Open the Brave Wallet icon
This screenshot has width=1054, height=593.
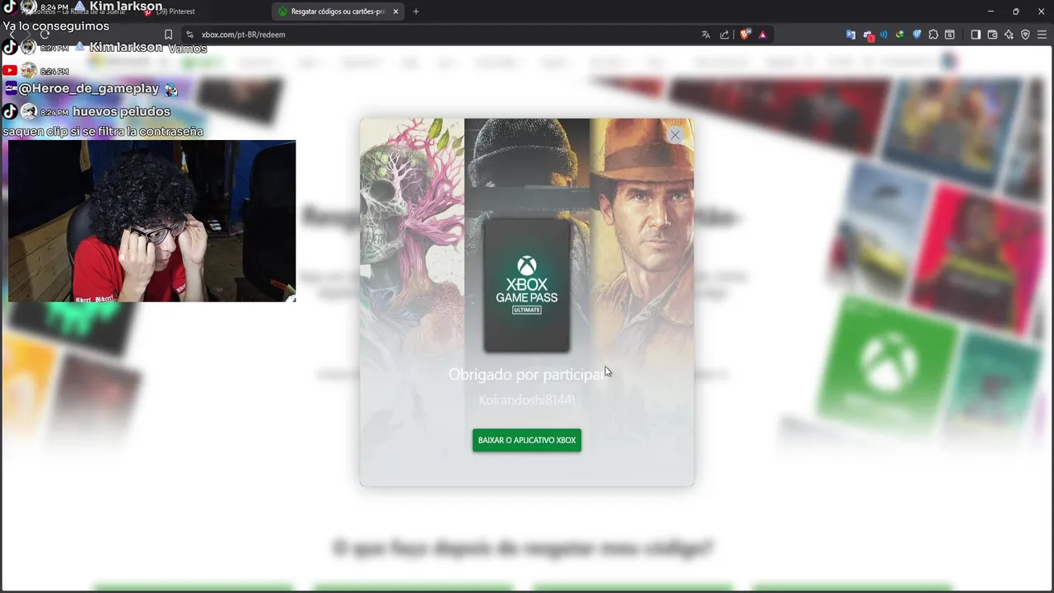click(992, 35)
